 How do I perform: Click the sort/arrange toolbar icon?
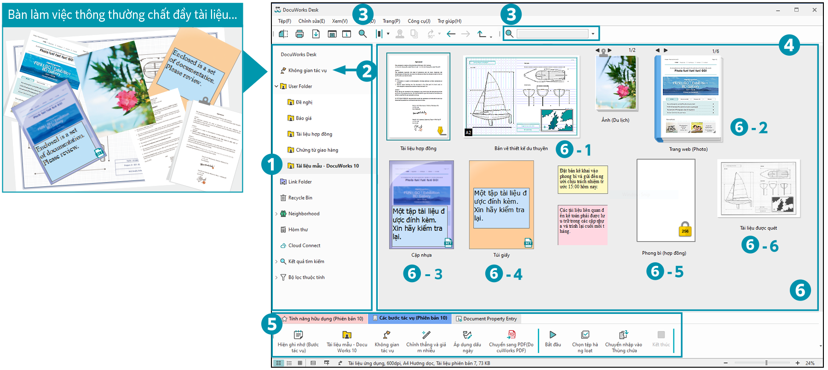pyautogui.click(x=379, y=34)
